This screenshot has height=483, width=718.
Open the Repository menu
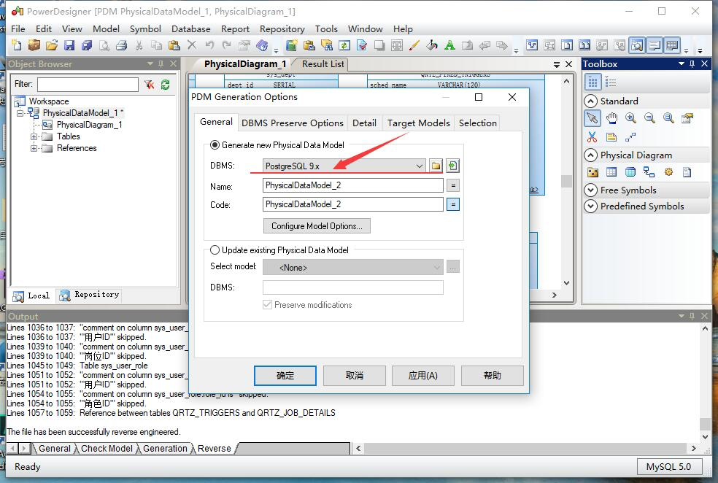pos(282,29)
